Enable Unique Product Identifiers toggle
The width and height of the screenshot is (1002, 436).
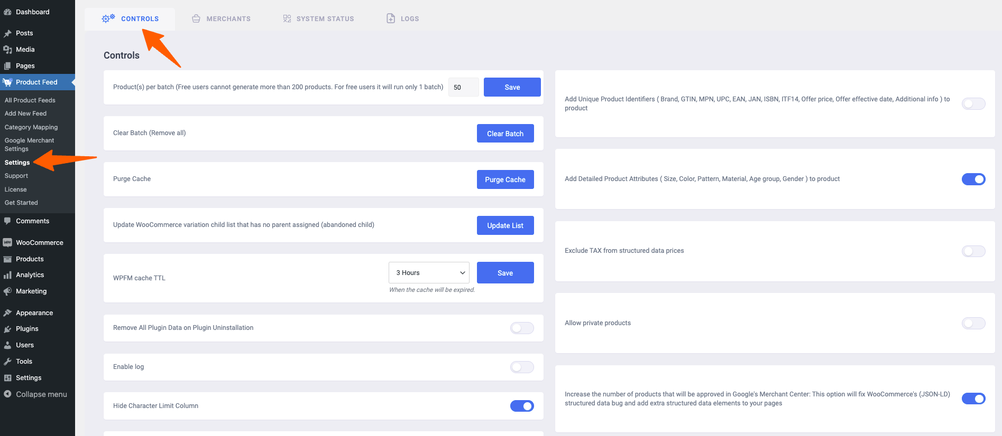click(973, 104)
